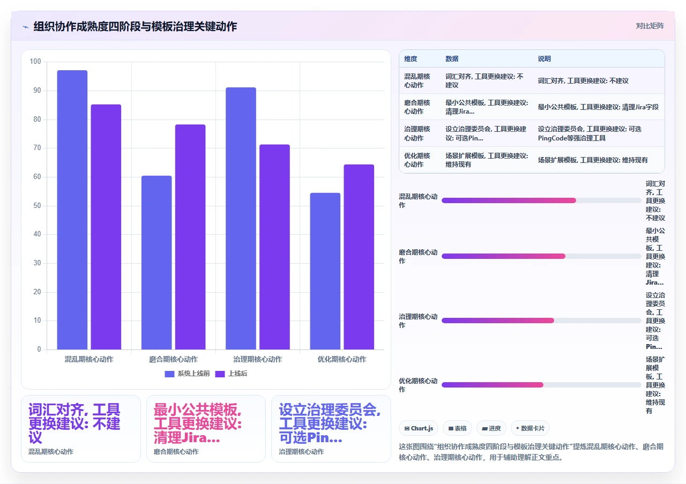Click the 系统上线前 legend color box

(x=170, y=374)
